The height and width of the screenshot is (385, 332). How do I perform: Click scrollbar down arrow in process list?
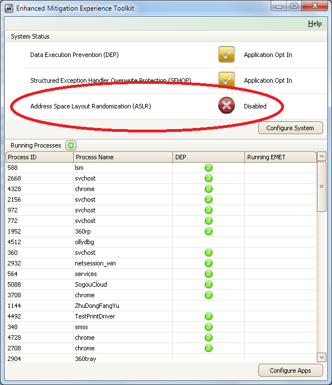coord(321,357)
